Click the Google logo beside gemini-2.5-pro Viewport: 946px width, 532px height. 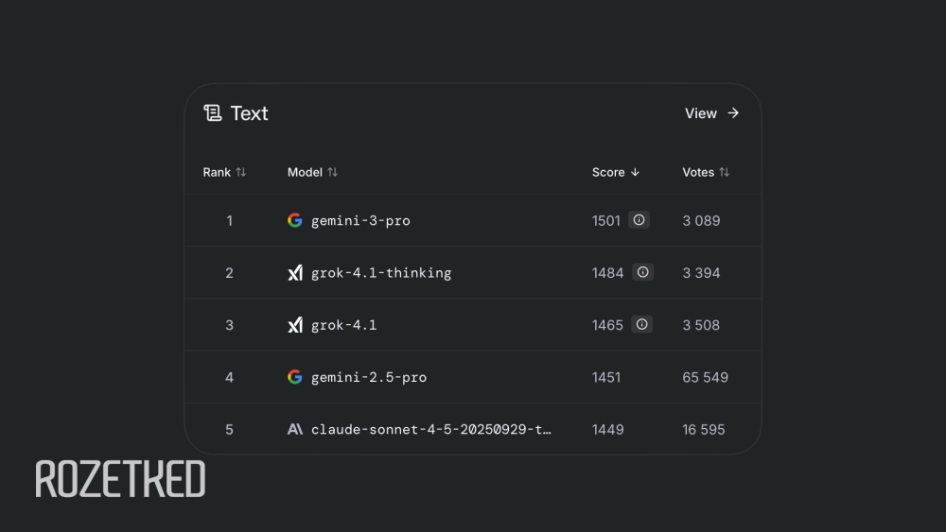[x=295, y=377]
